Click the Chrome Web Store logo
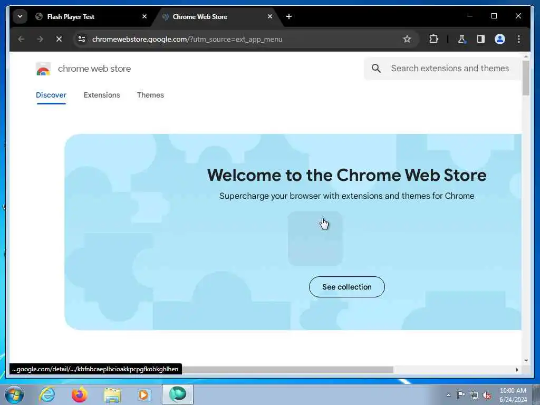 click(x=43, y=69)
